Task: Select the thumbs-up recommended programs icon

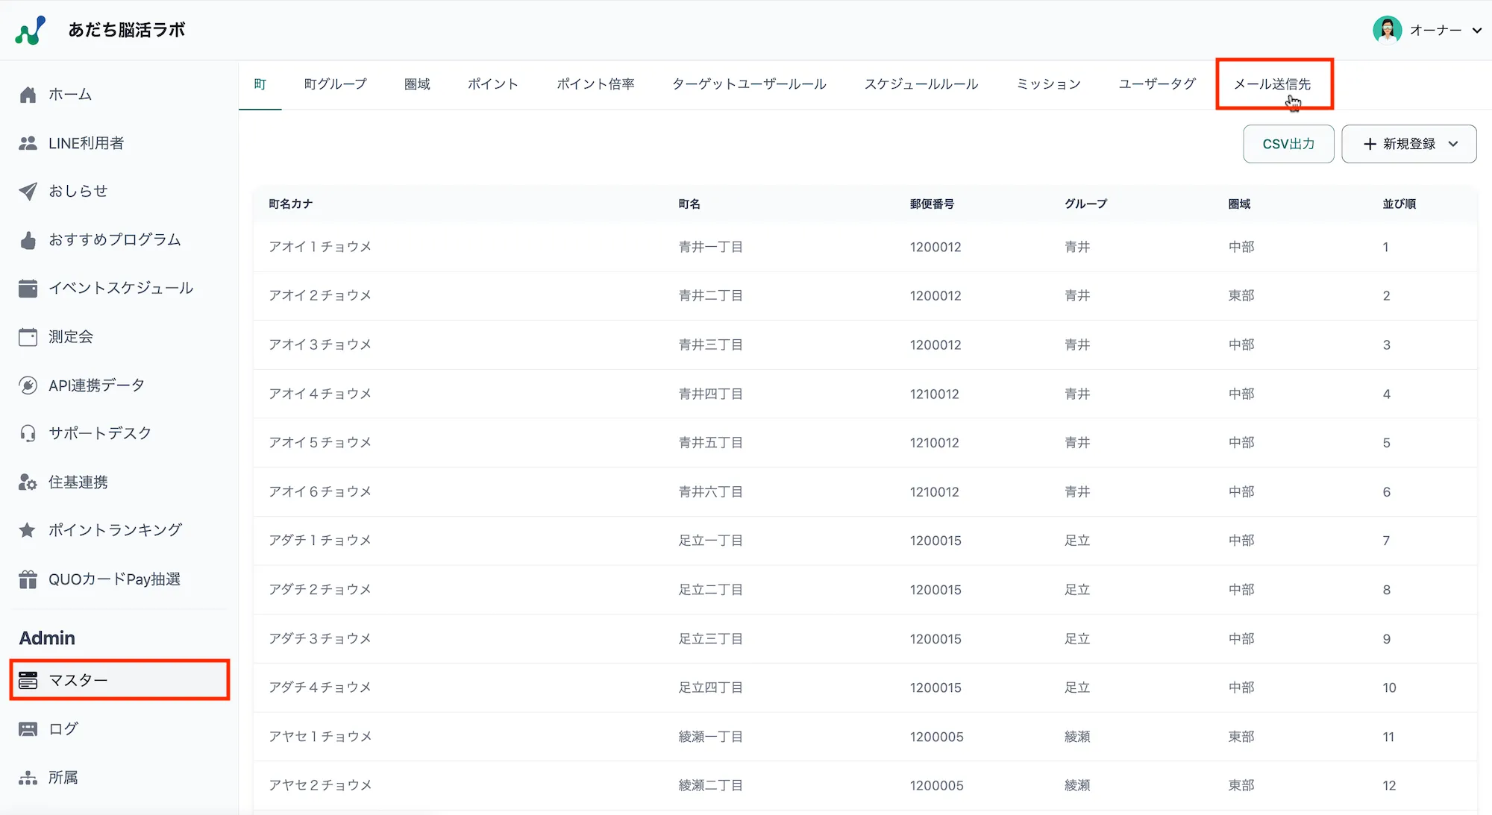Action: (x=28, y=240)
